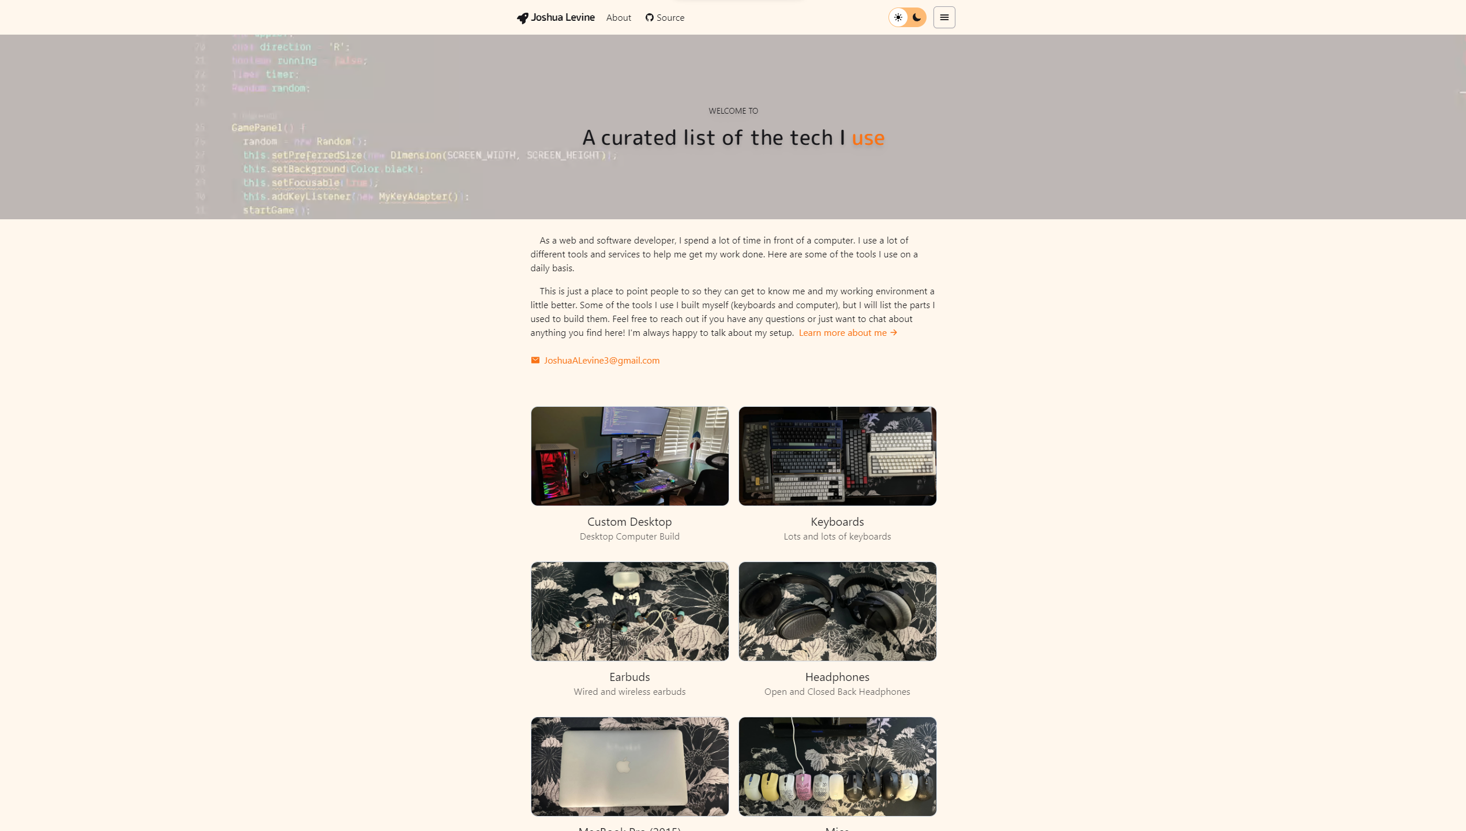Click the dark mode moon icon
The width and height of the screenshot is (1466, 831).
(916, 17)
